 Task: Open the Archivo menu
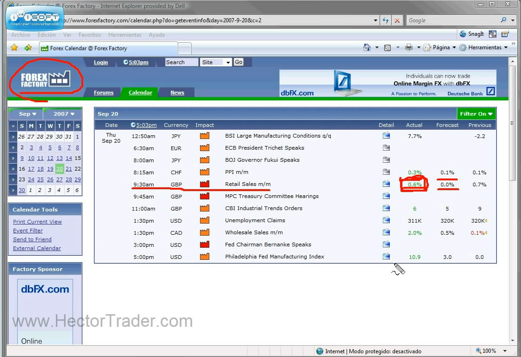coord(20,35)
